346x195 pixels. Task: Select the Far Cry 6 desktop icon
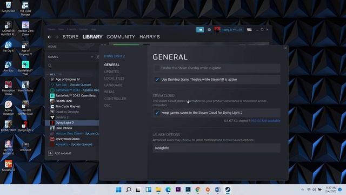tap(8, 47)
